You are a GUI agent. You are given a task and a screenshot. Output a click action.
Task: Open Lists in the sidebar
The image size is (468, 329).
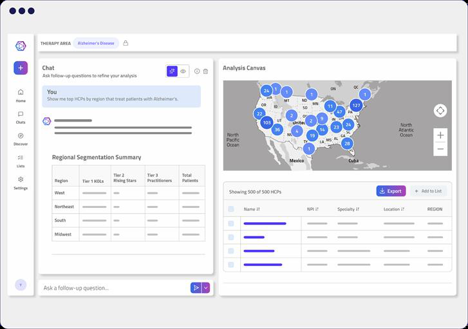21,161
